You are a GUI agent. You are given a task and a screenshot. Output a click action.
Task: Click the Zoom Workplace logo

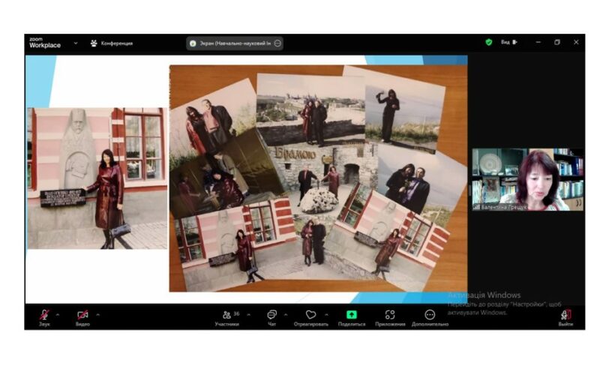pos(43,43)
